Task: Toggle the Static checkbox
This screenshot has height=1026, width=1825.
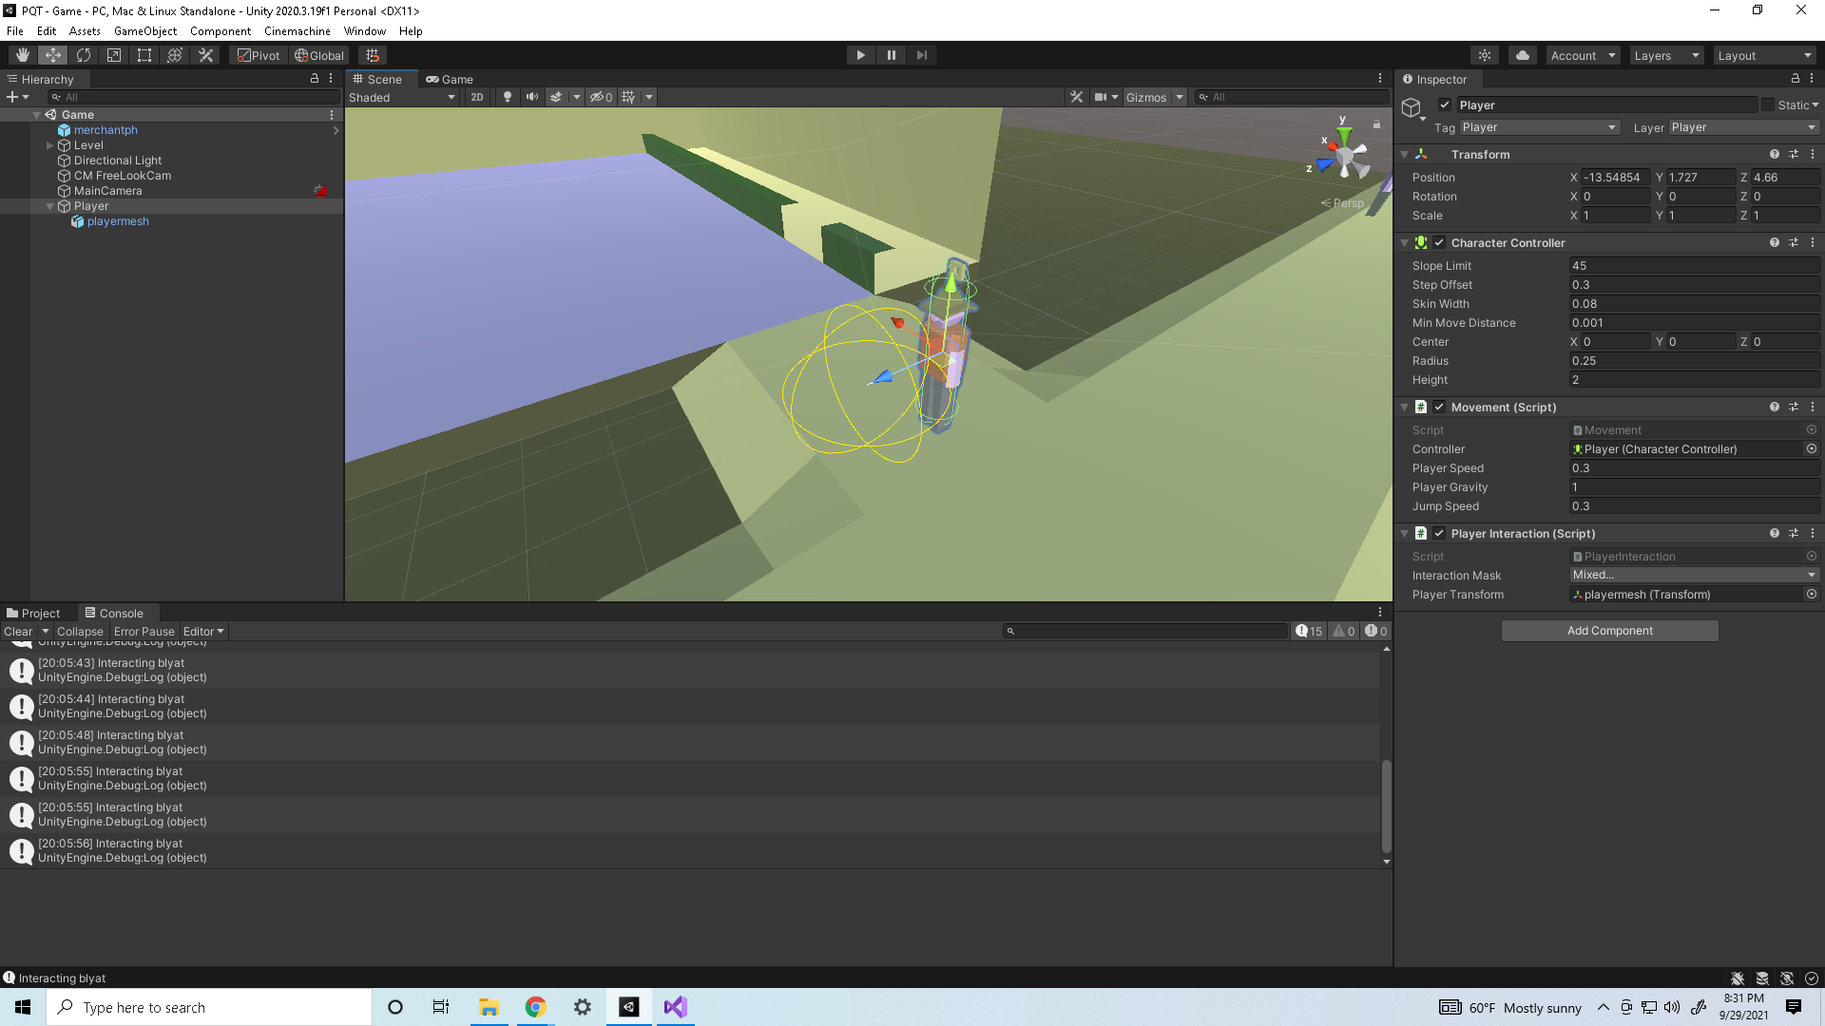Action: click(1768, 104)
